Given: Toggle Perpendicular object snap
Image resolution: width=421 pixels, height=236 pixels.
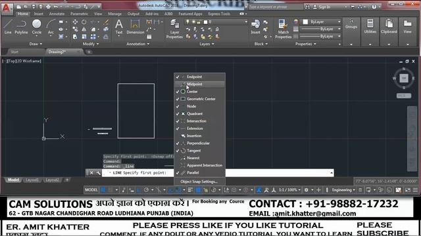Looking at the screenshot, I should coord(199,143).
